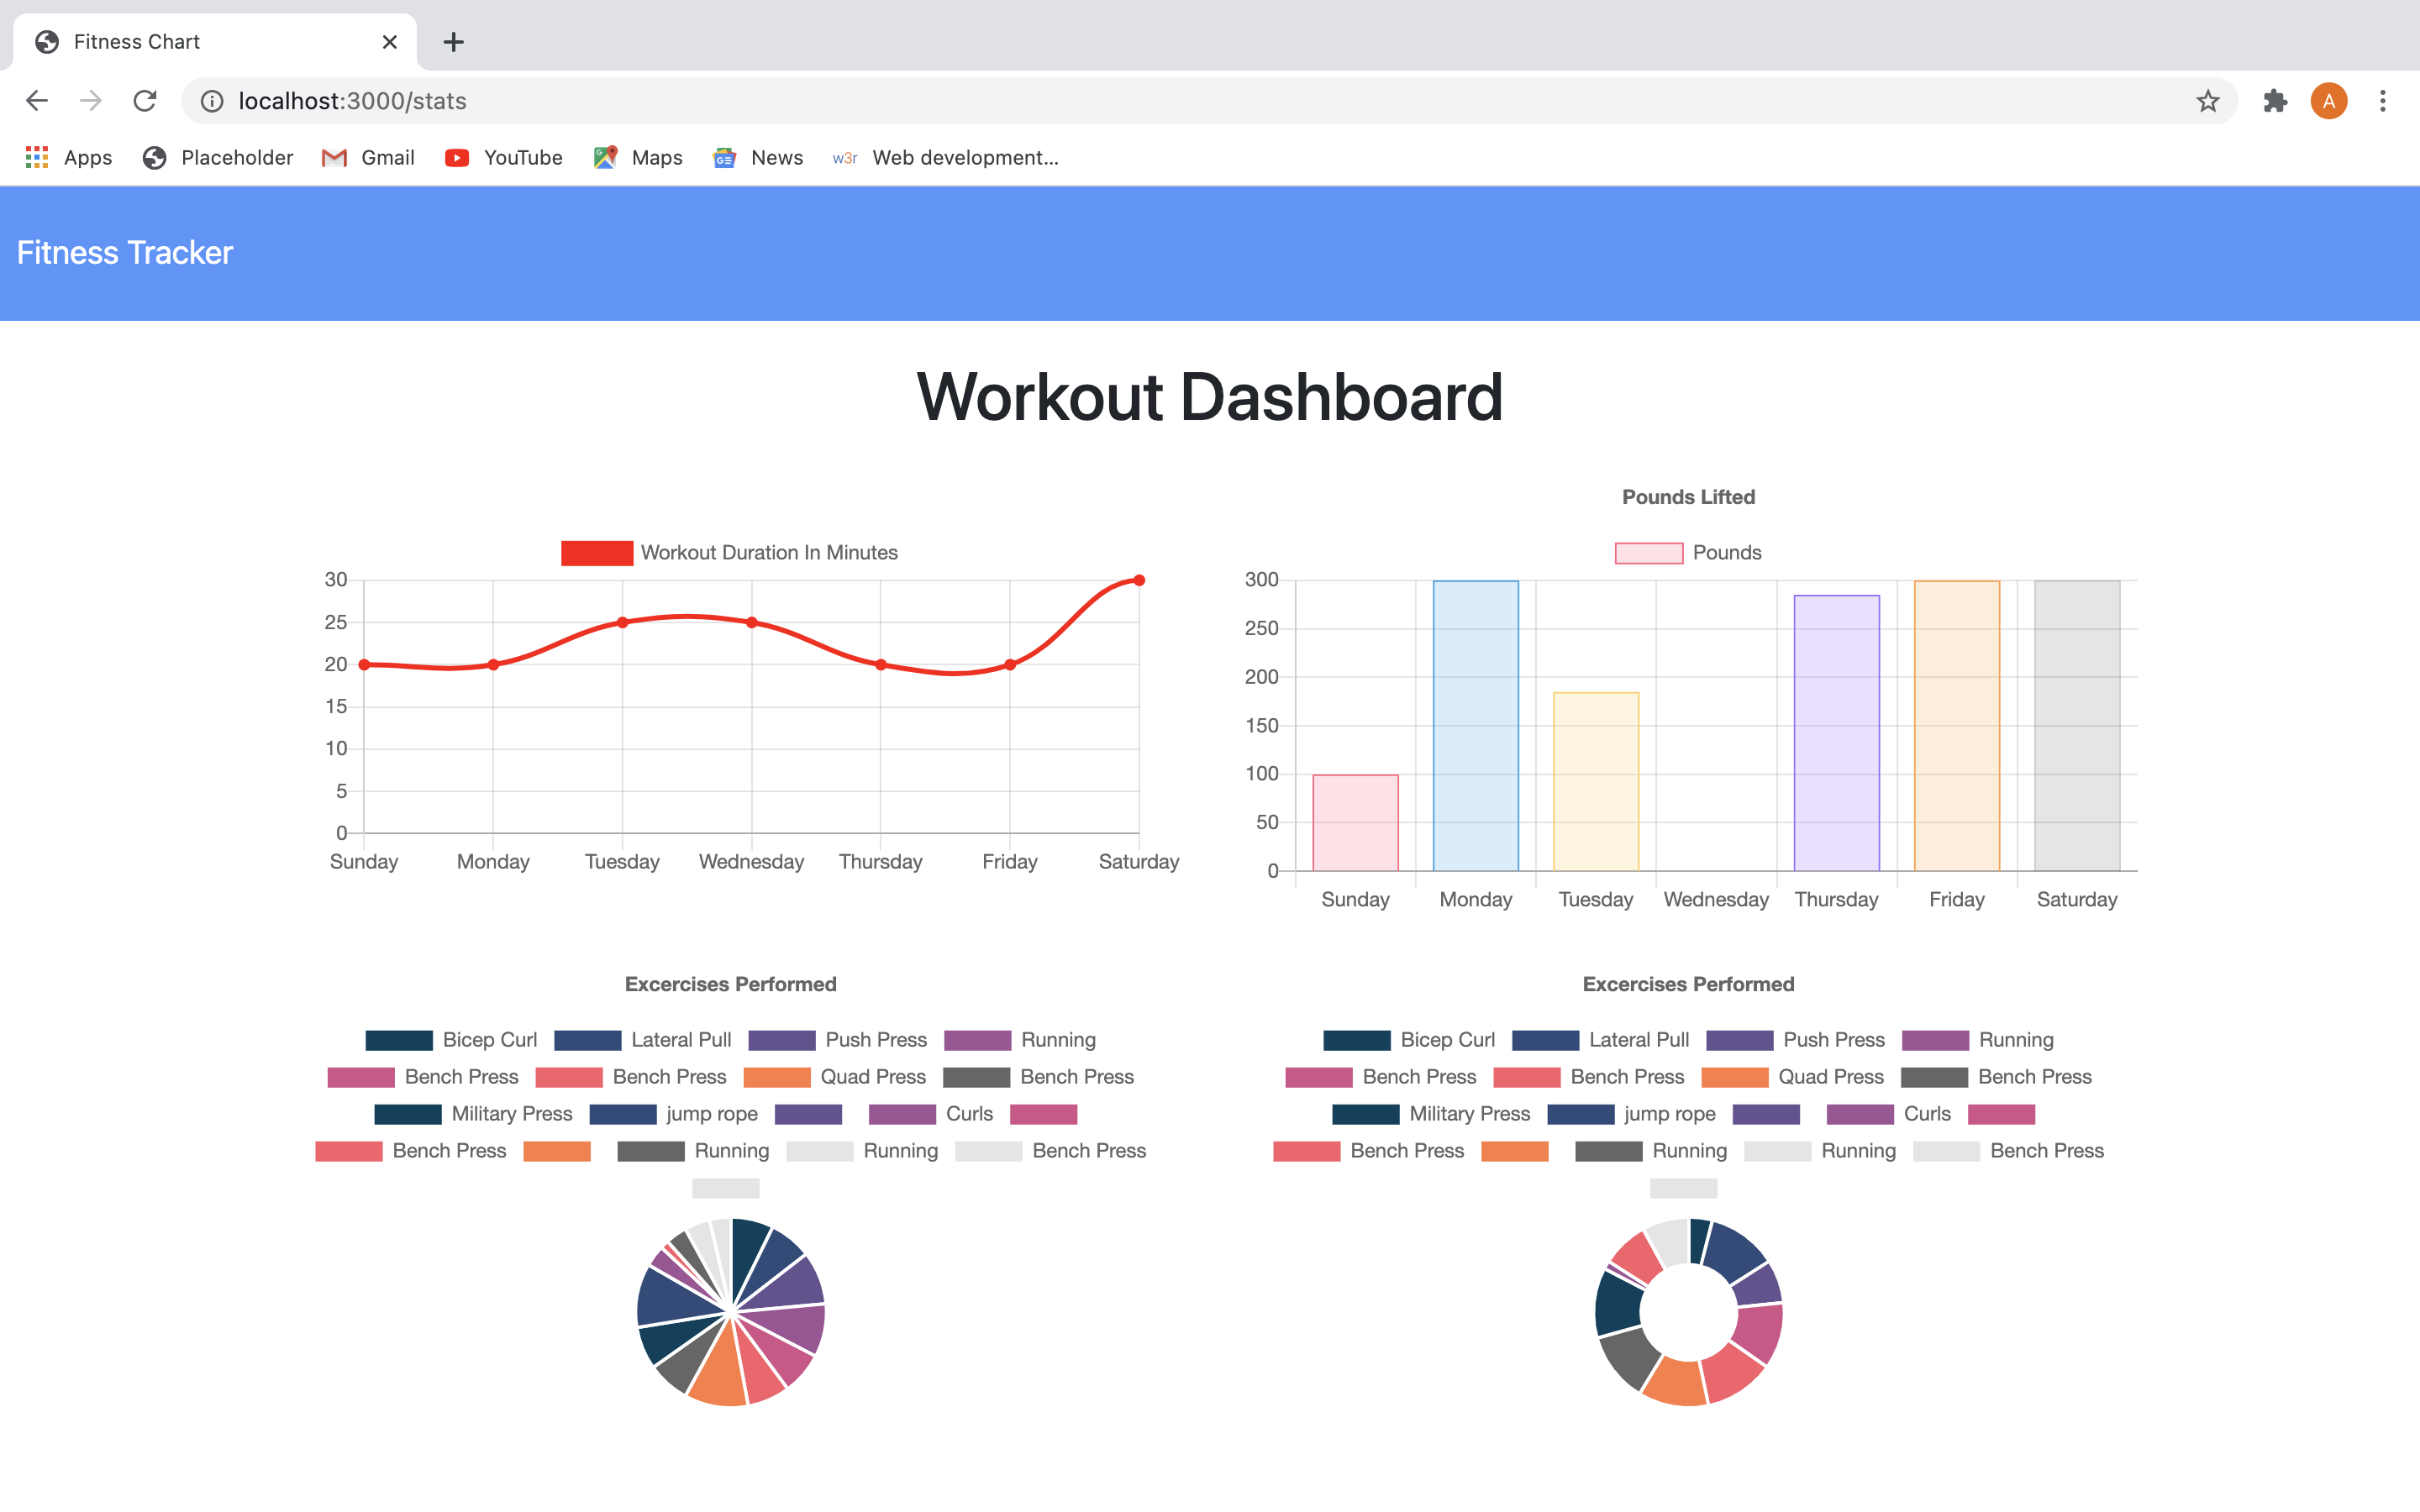Click the browser back arrow
Viewport: 2420px width, 1512px height.
click(x=37, y=101)
